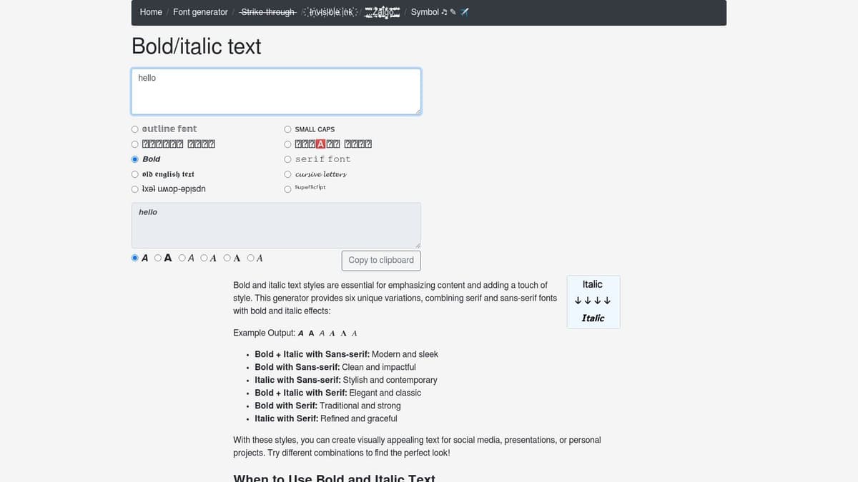Image resolution: width=858 pixels, height=482 pixels.
Task: Choose the bold italic serif A variant
Action: 204,258
